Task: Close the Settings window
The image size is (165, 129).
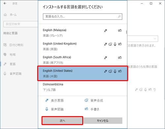Action: point(160,3)
